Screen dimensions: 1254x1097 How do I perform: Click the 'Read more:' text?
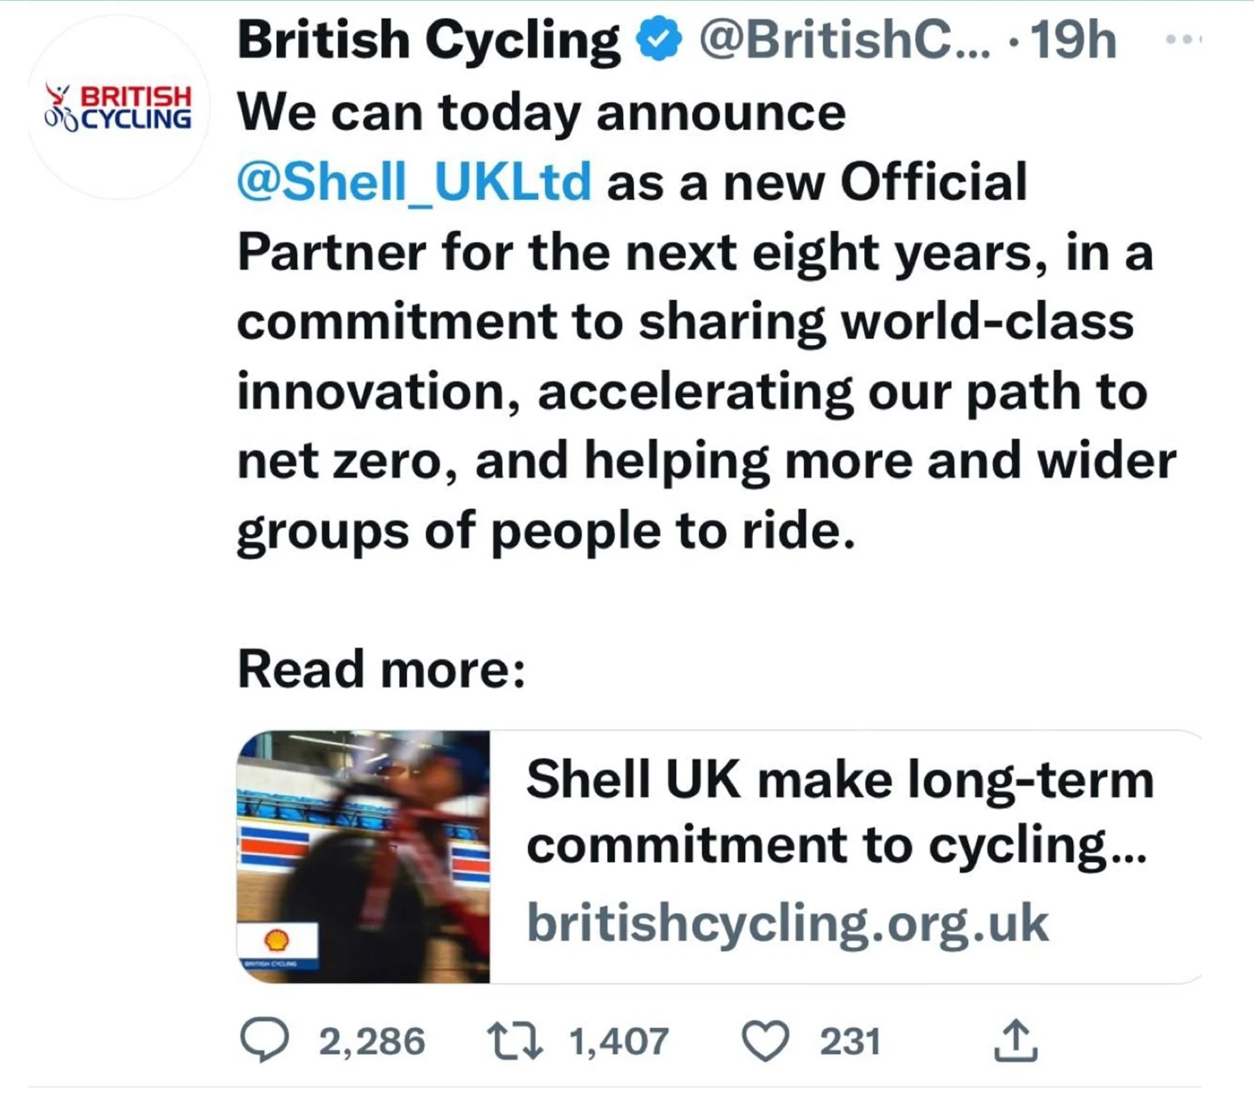[381, 670]
